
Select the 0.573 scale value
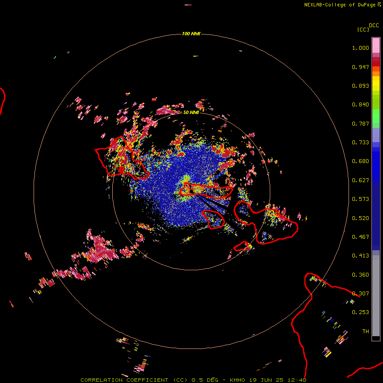click(x=360, y=199)
